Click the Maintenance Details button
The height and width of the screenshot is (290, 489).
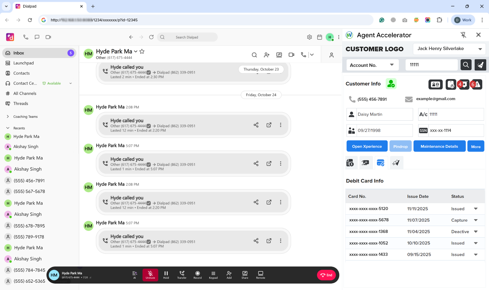tap(439, 146)
